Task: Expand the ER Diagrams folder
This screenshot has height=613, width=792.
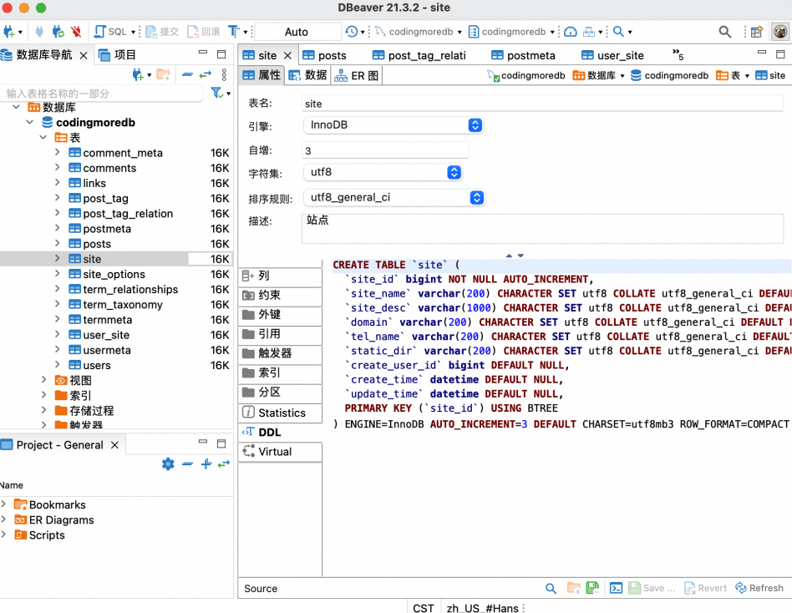Action: coord(5,519)
